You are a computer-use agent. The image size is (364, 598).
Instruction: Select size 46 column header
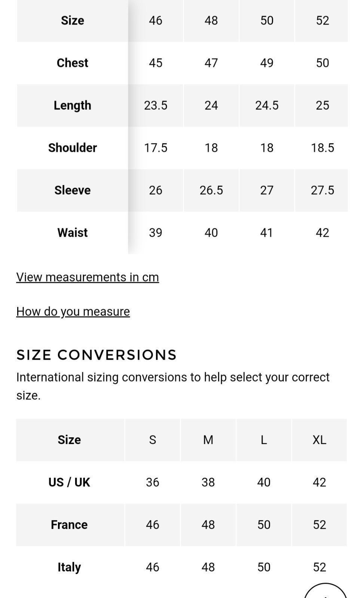(x=156, y=21)
